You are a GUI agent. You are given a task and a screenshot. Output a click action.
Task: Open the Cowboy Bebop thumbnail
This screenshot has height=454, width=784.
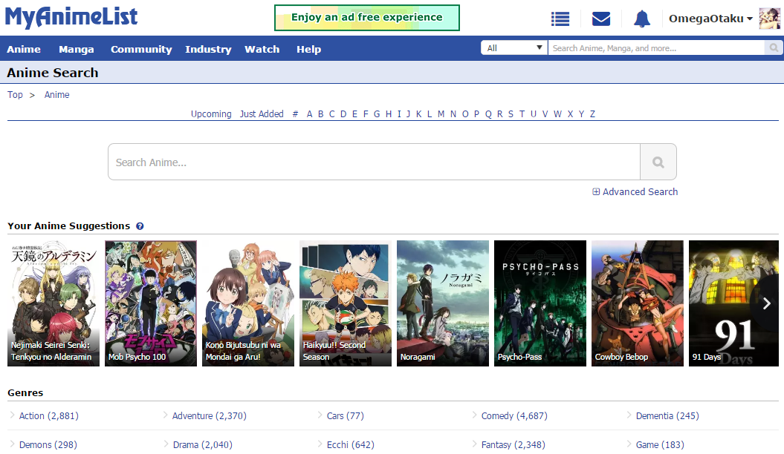point(638,303)
